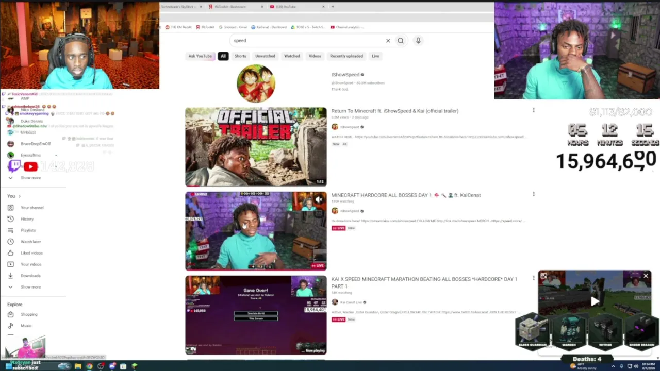Viewport: 660px width, 371px height.
Task: Select the Live filter chip
Action: click(x=375, y=56)
